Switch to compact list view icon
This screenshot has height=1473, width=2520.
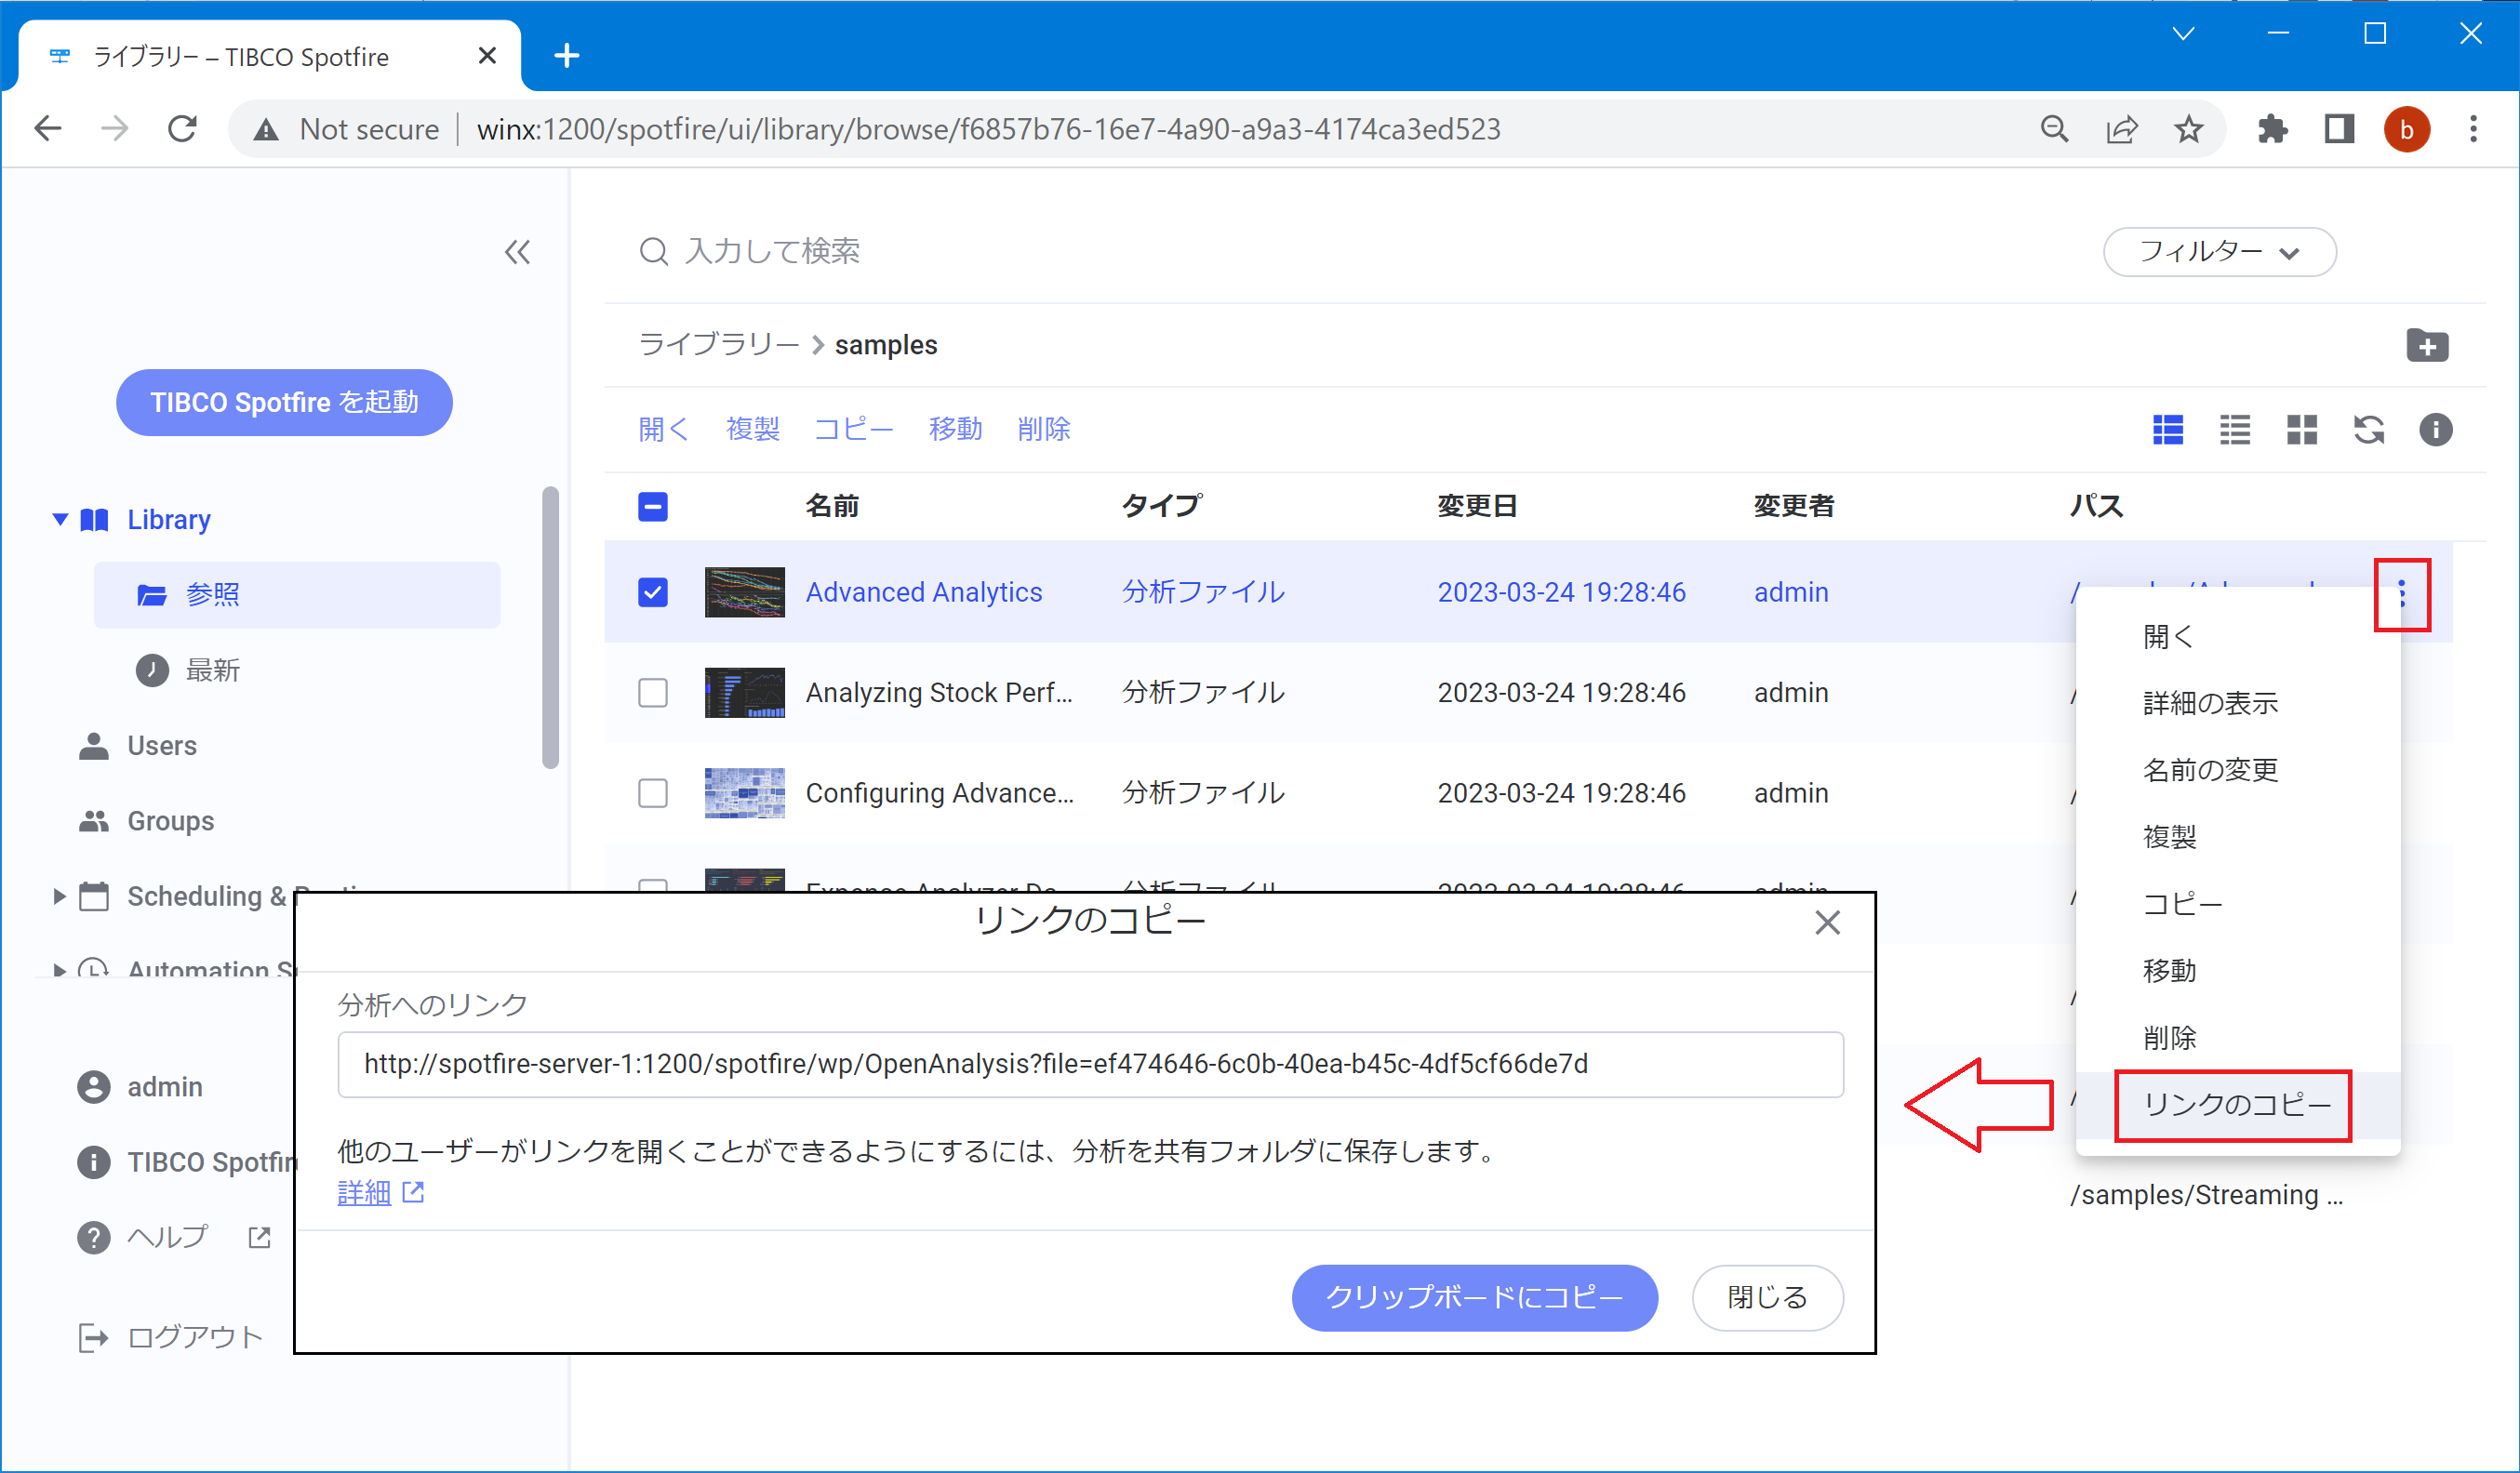[2235, 430]
